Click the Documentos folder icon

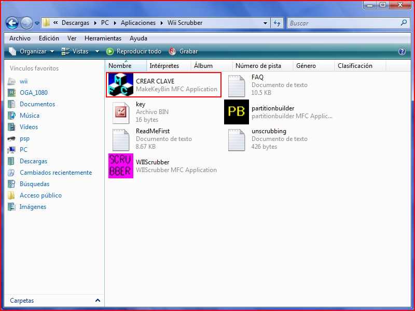coord(11,104)
